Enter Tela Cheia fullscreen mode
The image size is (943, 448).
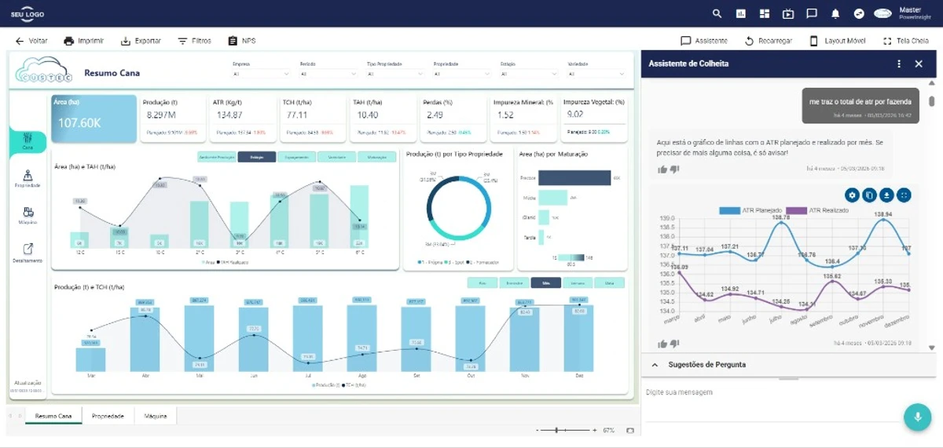906,41
